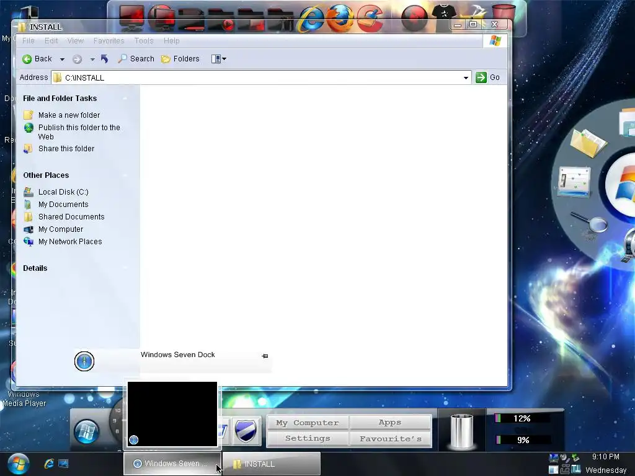The height and width of the screenshot is (476, 635).
Task: Collapse the Other Places section
Action: tap(125, 175)
